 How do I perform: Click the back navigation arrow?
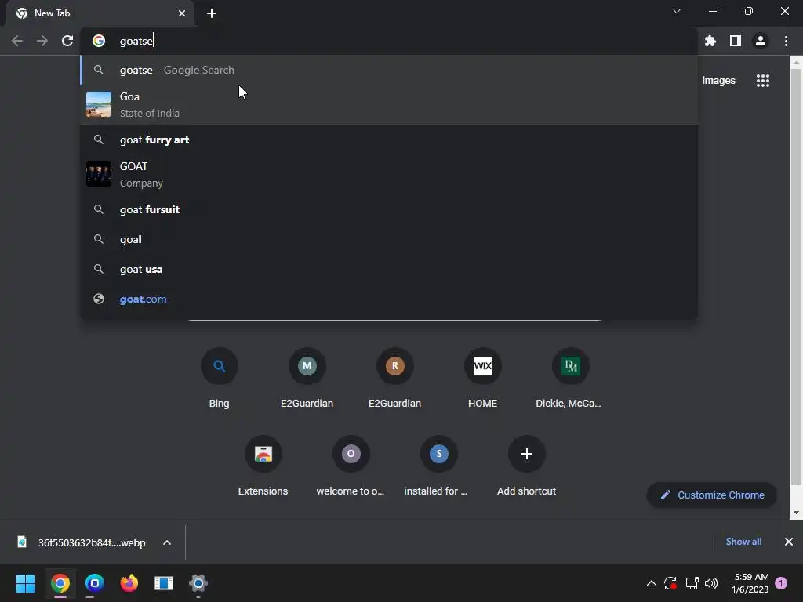tap(17, 41)
